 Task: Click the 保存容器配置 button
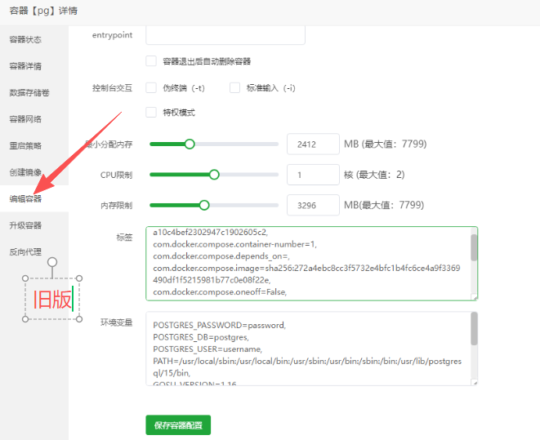point(178,425)
